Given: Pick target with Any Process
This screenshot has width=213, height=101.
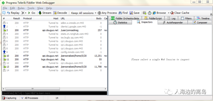Looking at the screenshot, I should coord(107,13).
